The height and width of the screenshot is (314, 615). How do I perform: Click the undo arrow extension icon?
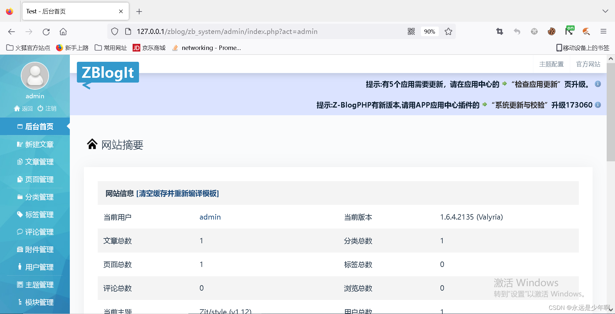[517, 31]
